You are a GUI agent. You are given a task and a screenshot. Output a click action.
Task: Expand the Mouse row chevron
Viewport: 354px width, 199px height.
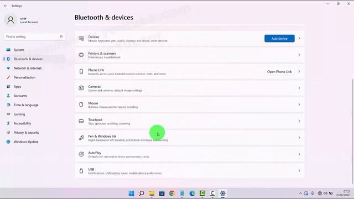pyautogui.click(x=299, y=104)
